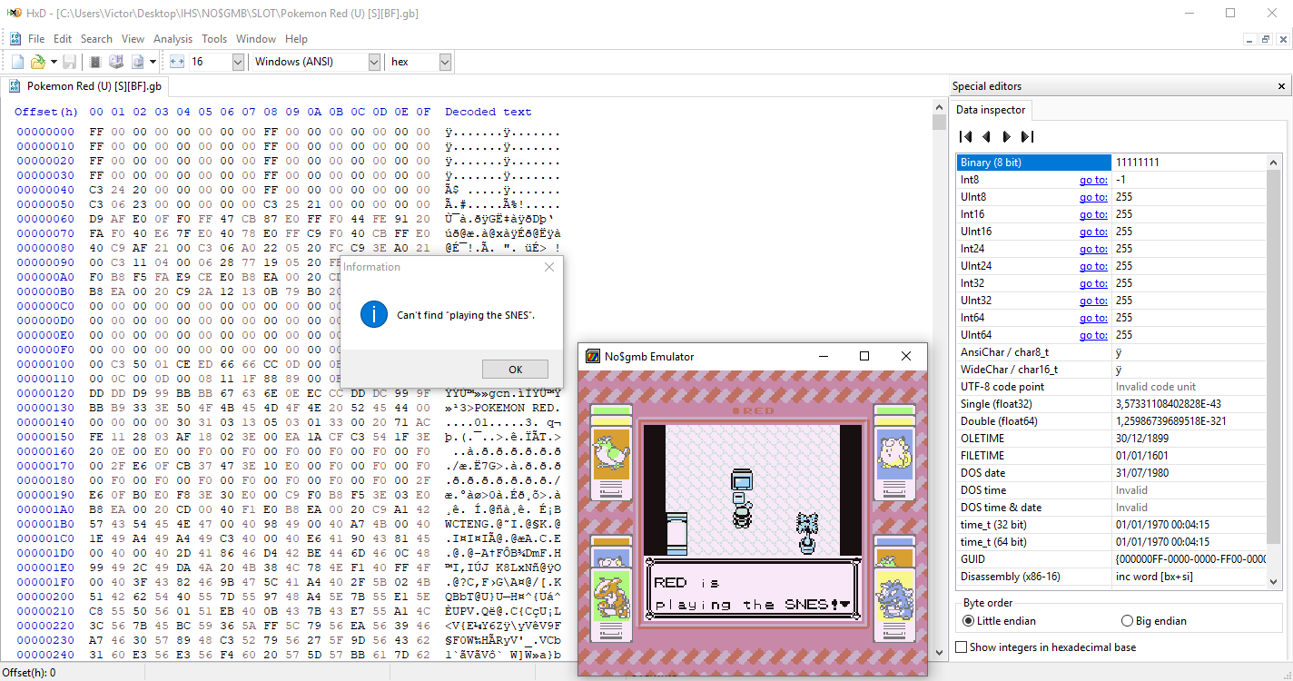Click go to link for Int8
1293x681 pixels.
(1093, 180)
